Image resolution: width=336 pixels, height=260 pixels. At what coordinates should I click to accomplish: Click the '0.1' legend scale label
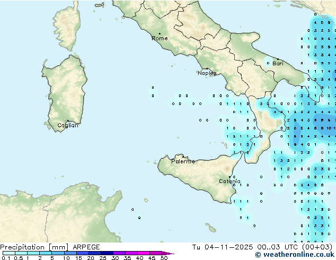(6, 258)
